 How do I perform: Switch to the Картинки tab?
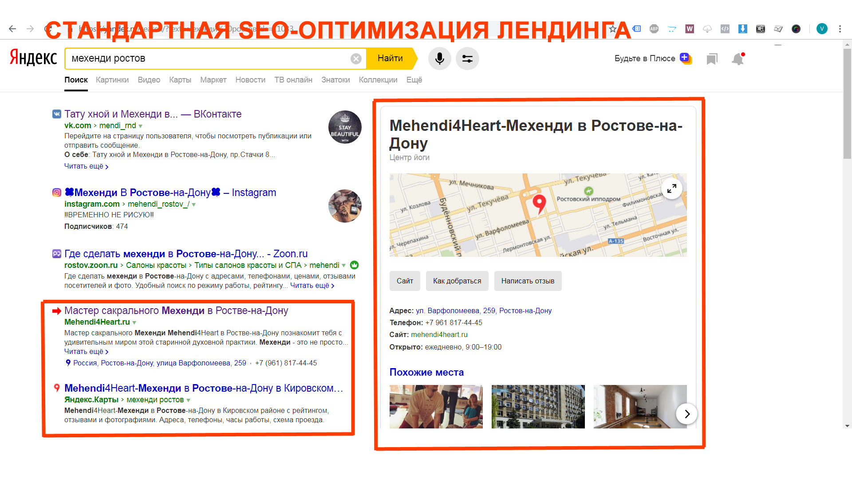(x=112, y=80)
